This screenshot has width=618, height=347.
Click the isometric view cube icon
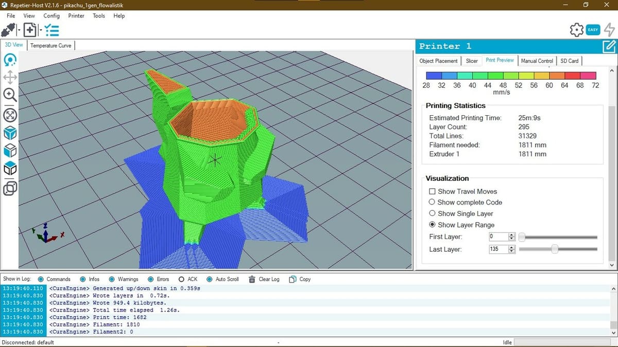click(10, 133)
